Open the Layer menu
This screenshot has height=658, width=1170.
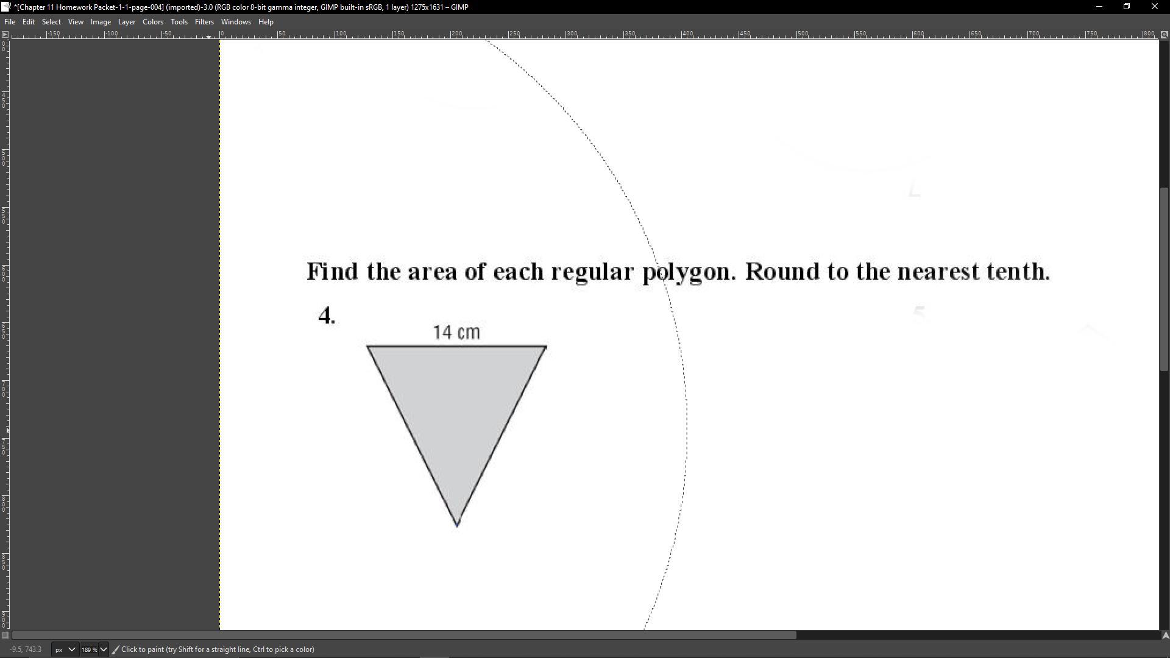tap(127, 22)
